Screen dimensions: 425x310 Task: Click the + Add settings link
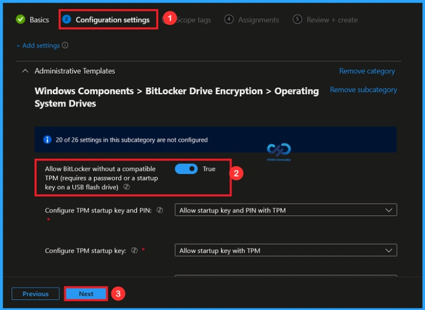[x=38, y=45]
